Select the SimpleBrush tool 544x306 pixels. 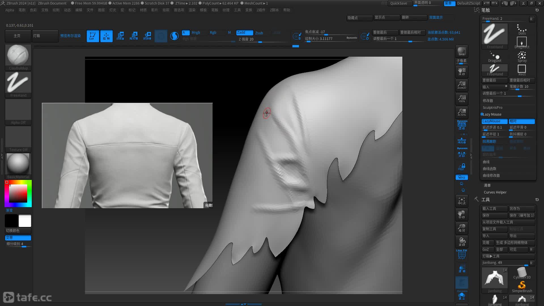tap(522, 287)
